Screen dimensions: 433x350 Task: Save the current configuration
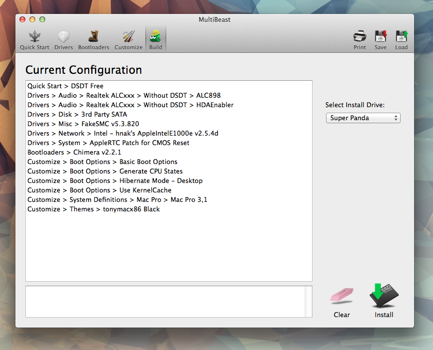click(380, 37)
